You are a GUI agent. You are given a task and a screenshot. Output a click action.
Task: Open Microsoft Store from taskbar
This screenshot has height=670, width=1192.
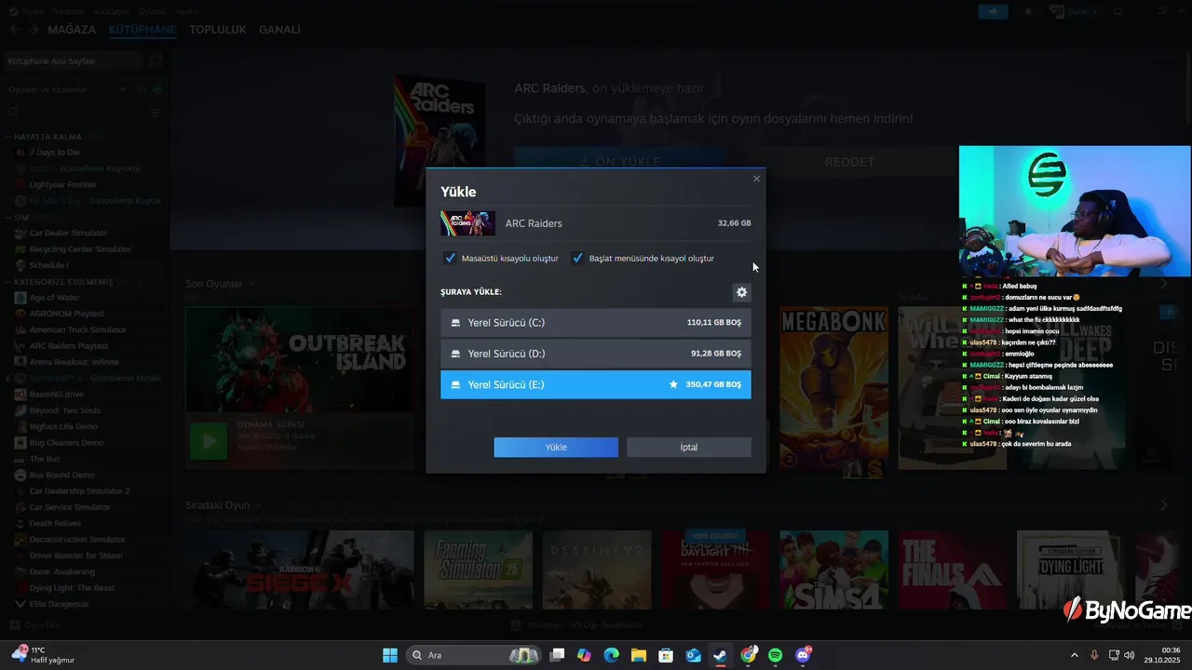tap(666, 655)
